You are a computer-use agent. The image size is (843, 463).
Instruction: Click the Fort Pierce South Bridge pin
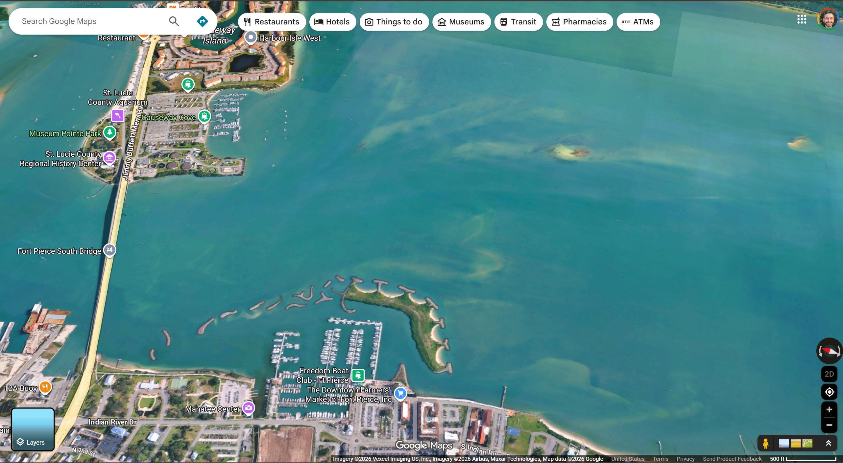coord(110,250)
